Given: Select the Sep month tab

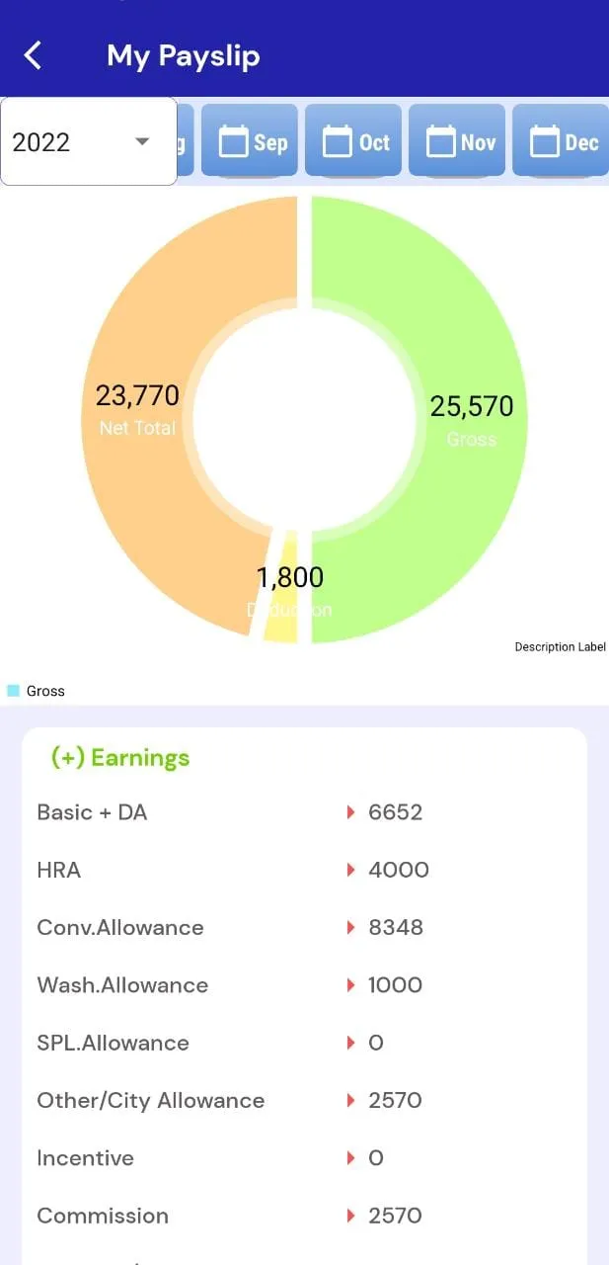Looking at the screenshot, I should coord(250,141).
